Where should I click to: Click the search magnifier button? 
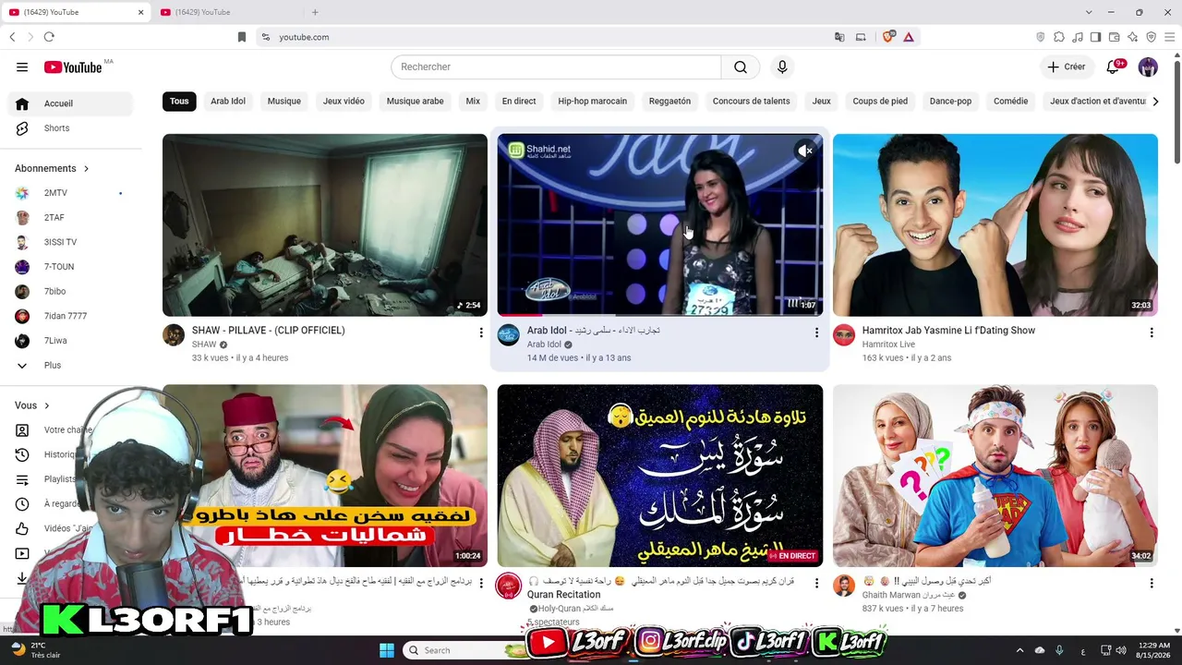(x=741, y=66)
